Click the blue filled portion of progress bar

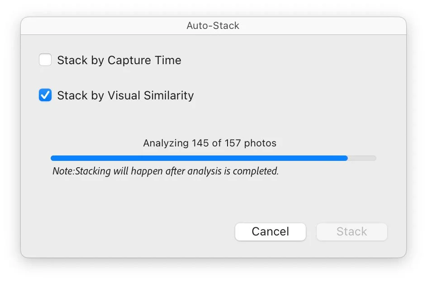(199, 158)
